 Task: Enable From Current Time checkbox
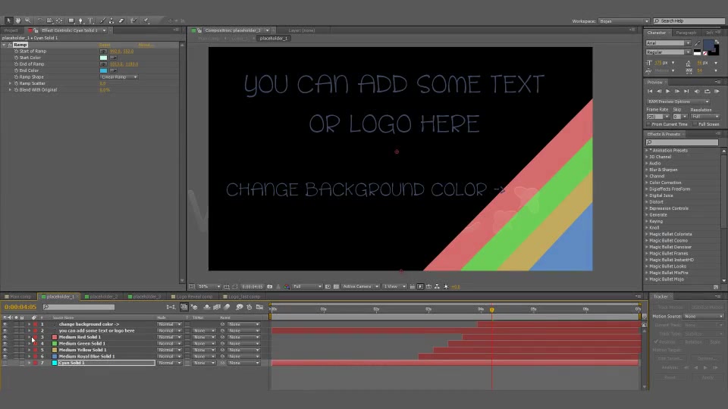pos(649,124)
